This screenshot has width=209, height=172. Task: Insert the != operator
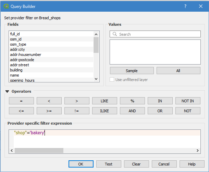coord(77,111)
